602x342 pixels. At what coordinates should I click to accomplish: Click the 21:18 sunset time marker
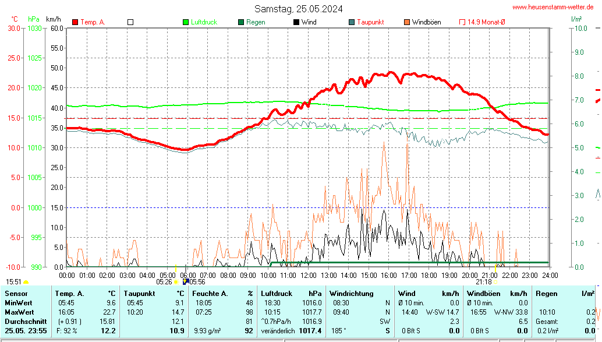[x=483, y=282]
